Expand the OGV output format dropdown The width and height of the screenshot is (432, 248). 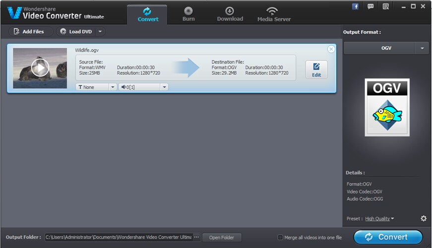pos(422,48)
